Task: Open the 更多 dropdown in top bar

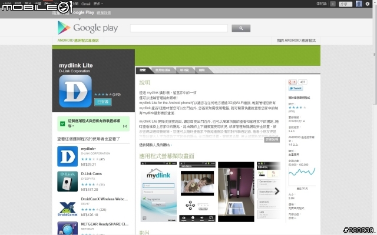Action: pyautogui.click(x=98, y=4)
